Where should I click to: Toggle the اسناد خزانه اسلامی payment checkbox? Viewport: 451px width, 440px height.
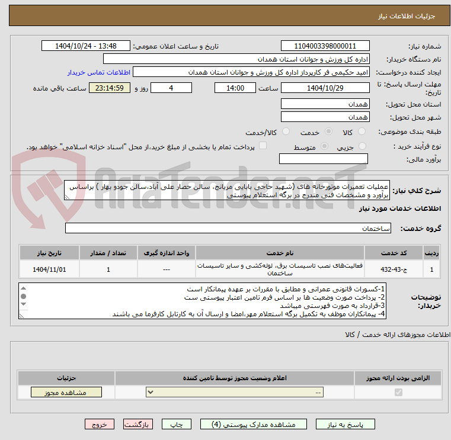pyautogui.click(x=263, y=146)
